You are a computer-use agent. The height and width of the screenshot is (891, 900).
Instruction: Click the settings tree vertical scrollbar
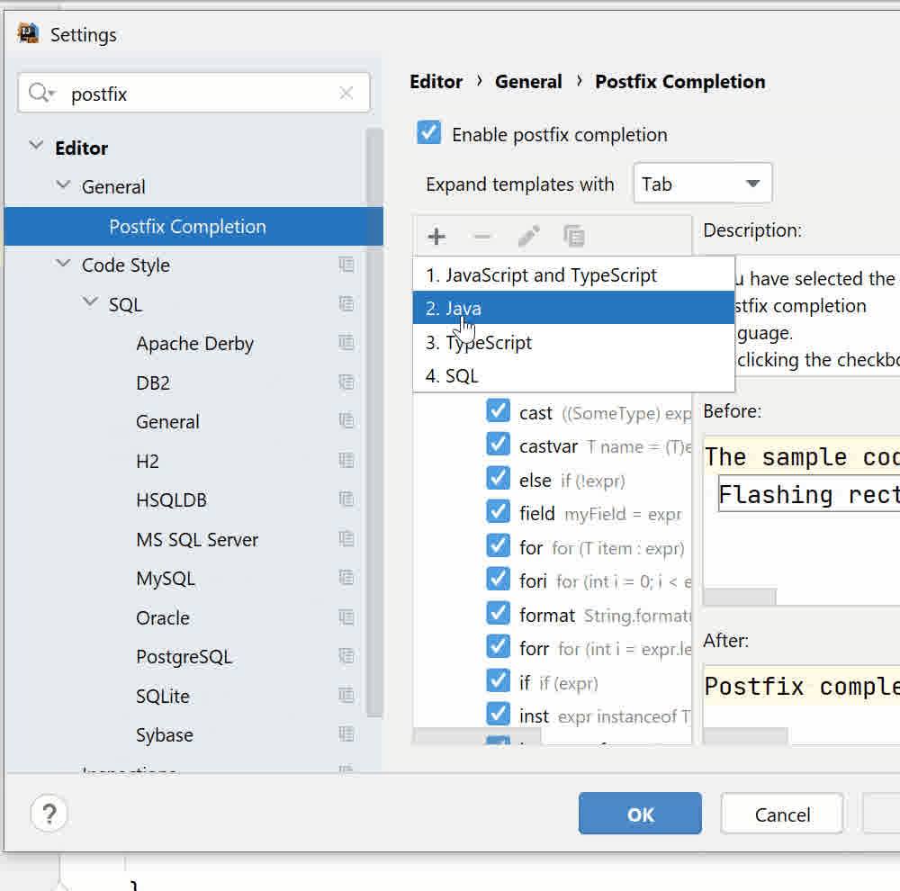[374, 422]
